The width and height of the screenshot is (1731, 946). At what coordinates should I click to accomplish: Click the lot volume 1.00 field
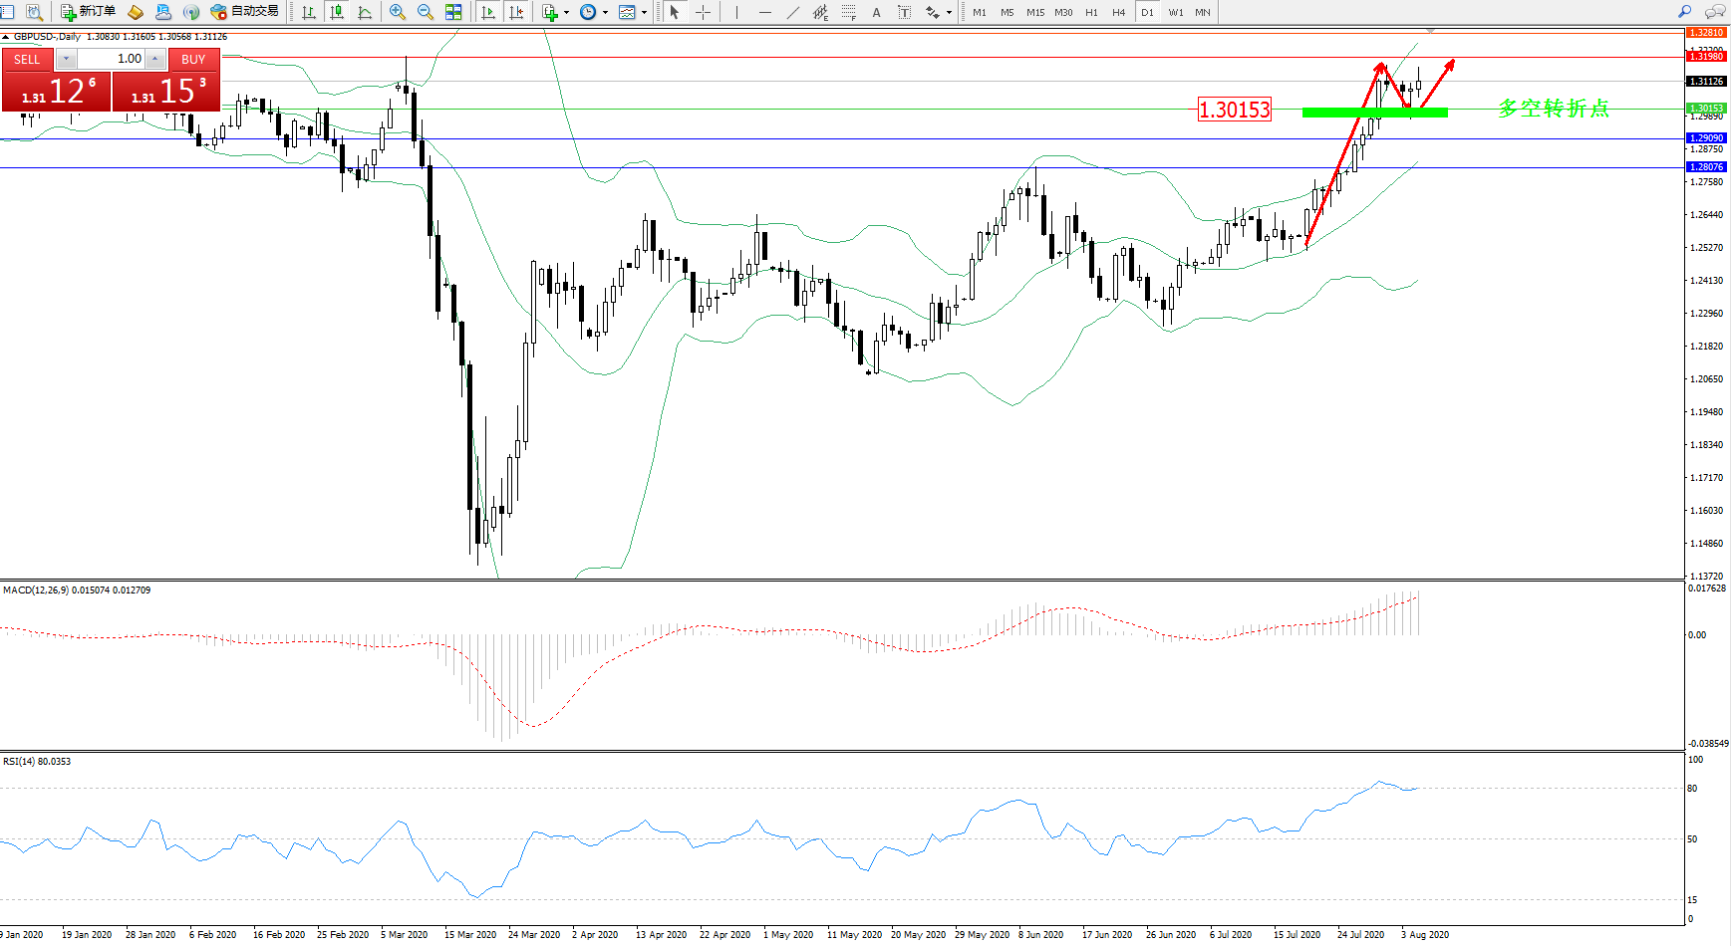tap(112, 59)
